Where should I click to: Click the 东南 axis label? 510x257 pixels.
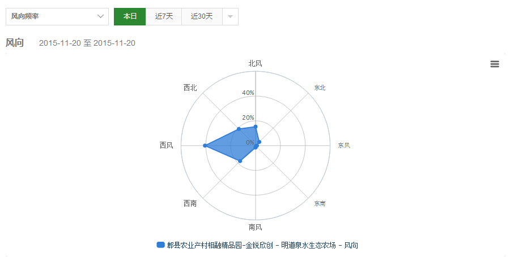click(x=320, y=203)
